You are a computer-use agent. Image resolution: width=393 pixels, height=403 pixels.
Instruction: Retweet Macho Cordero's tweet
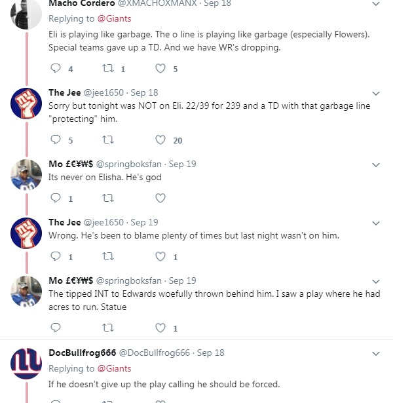tap(108, 68)
